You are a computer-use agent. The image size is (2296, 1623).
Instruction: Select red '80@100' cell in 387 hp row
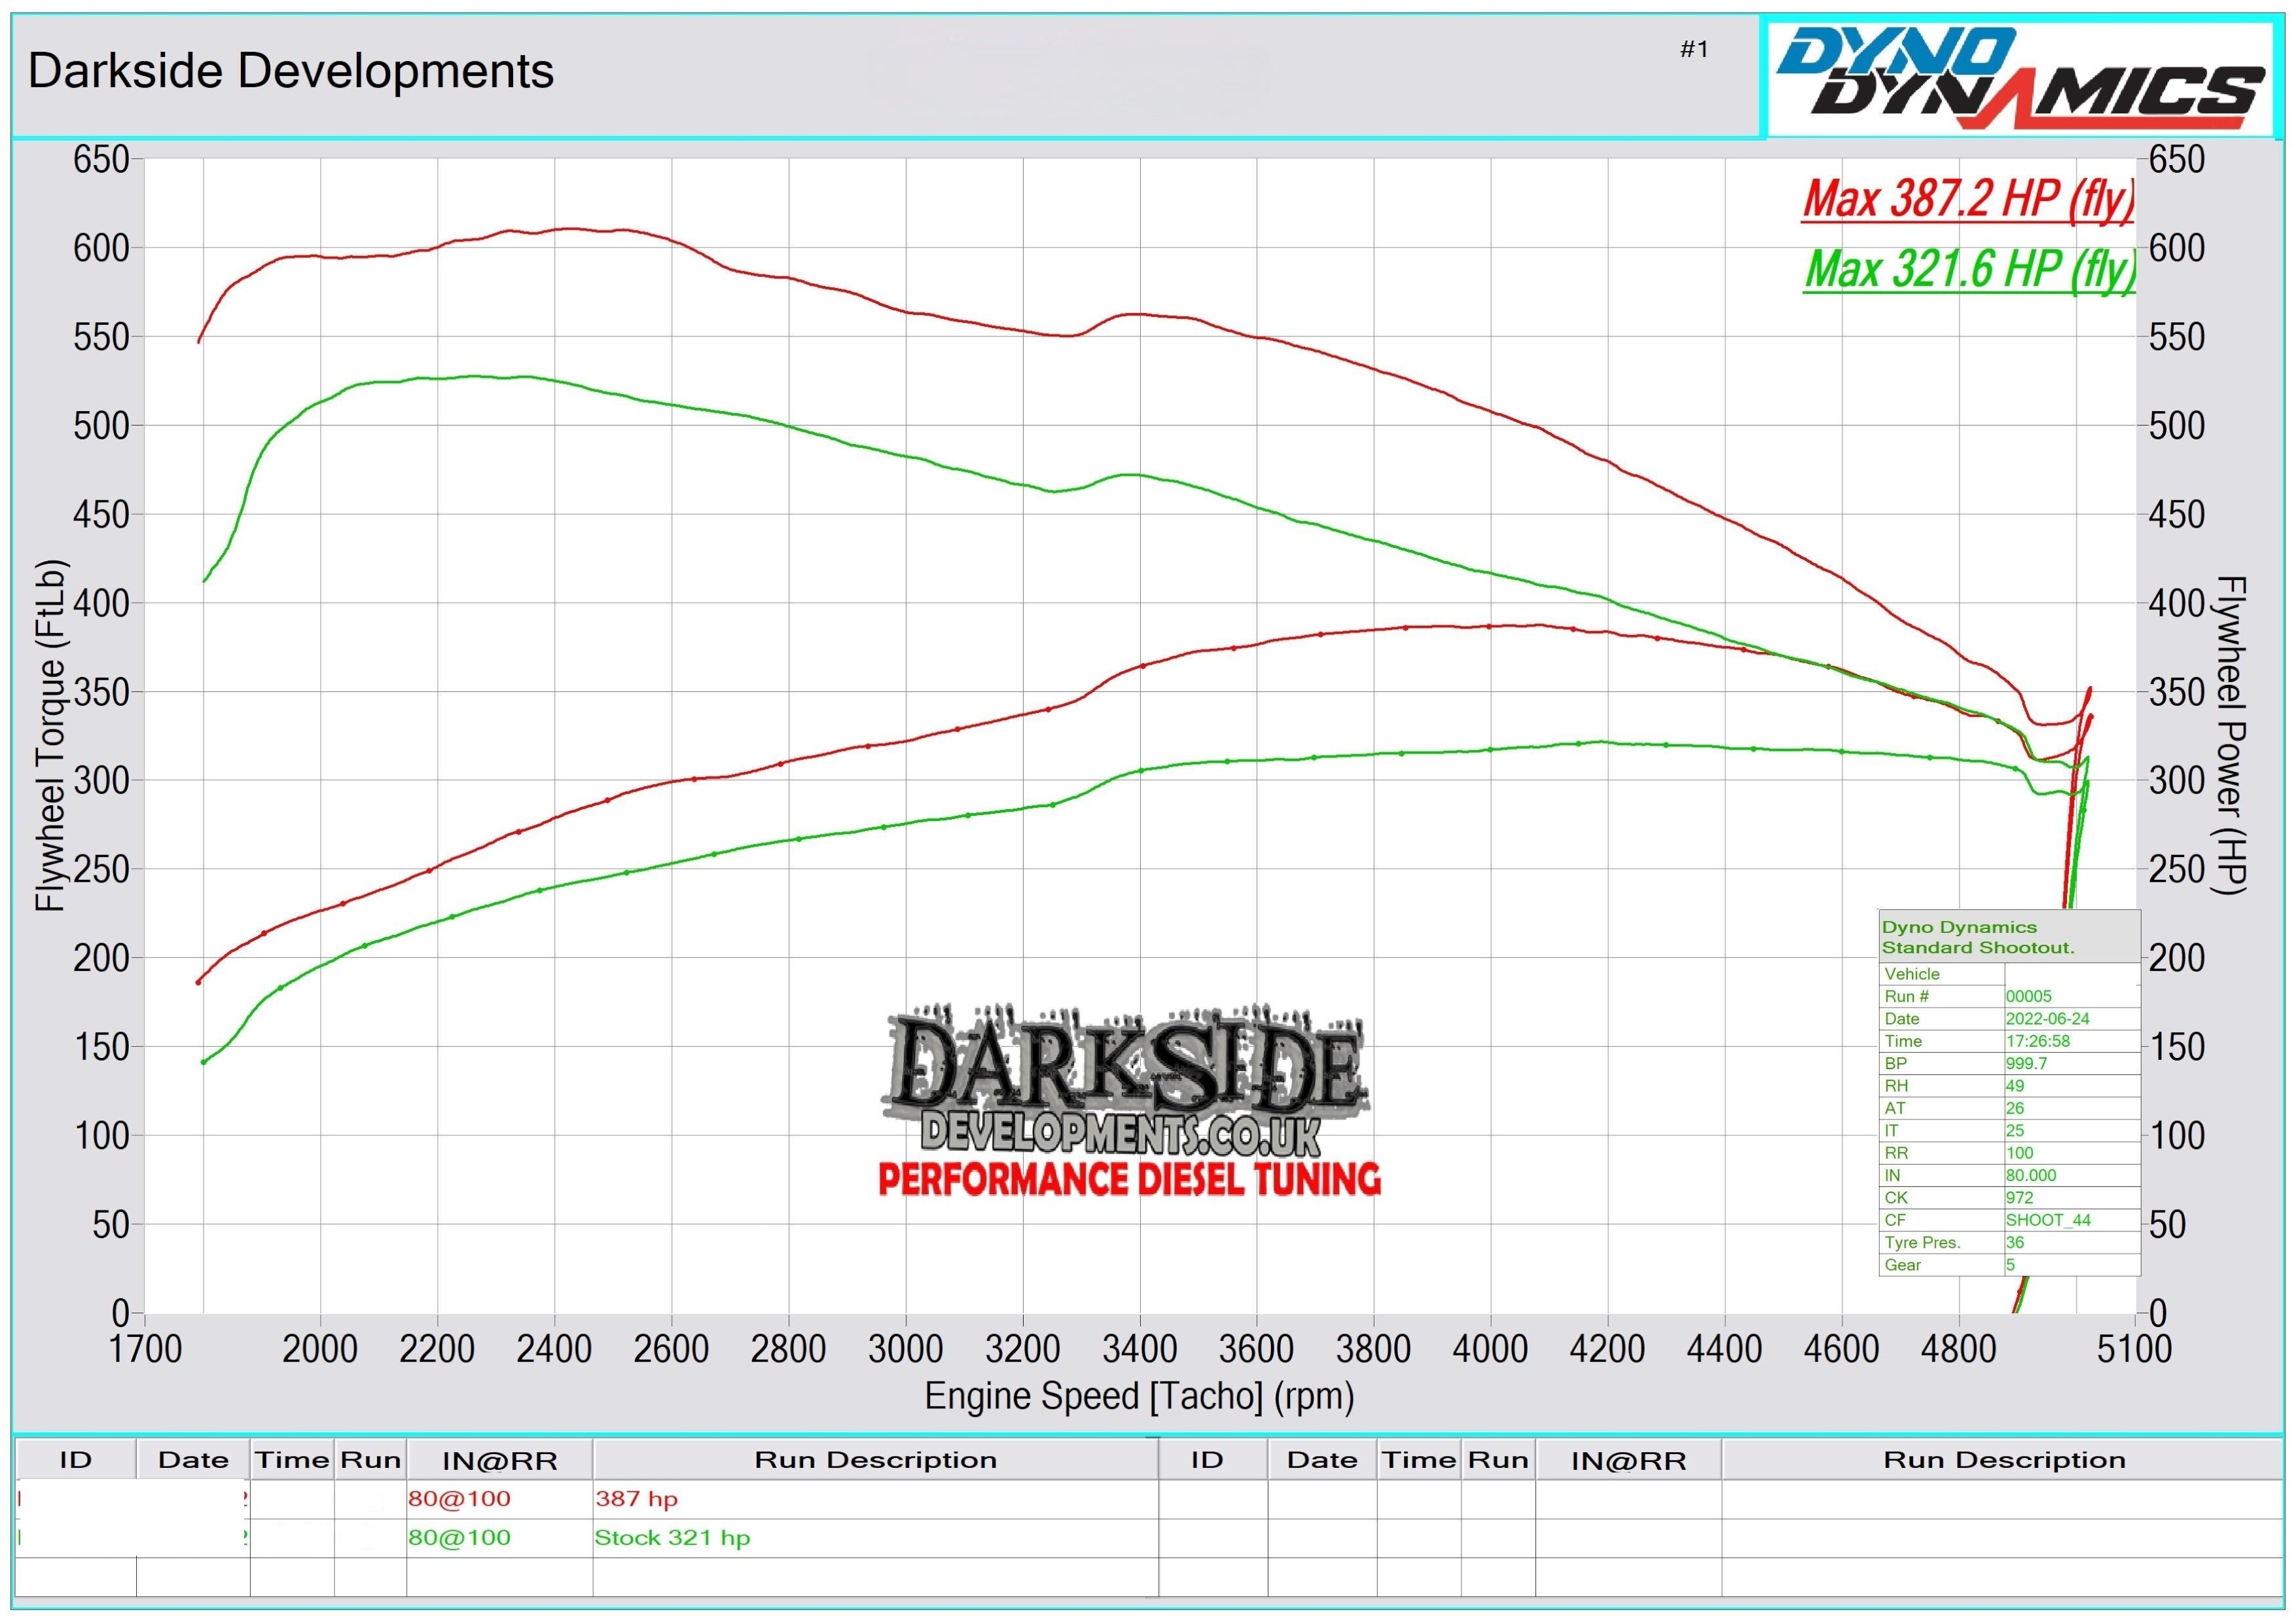click(459, 1498)
